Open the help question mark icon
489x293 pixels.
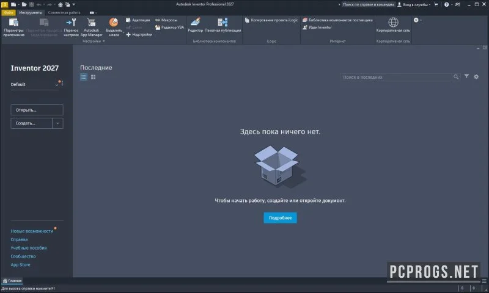click(x=446, y=4)
